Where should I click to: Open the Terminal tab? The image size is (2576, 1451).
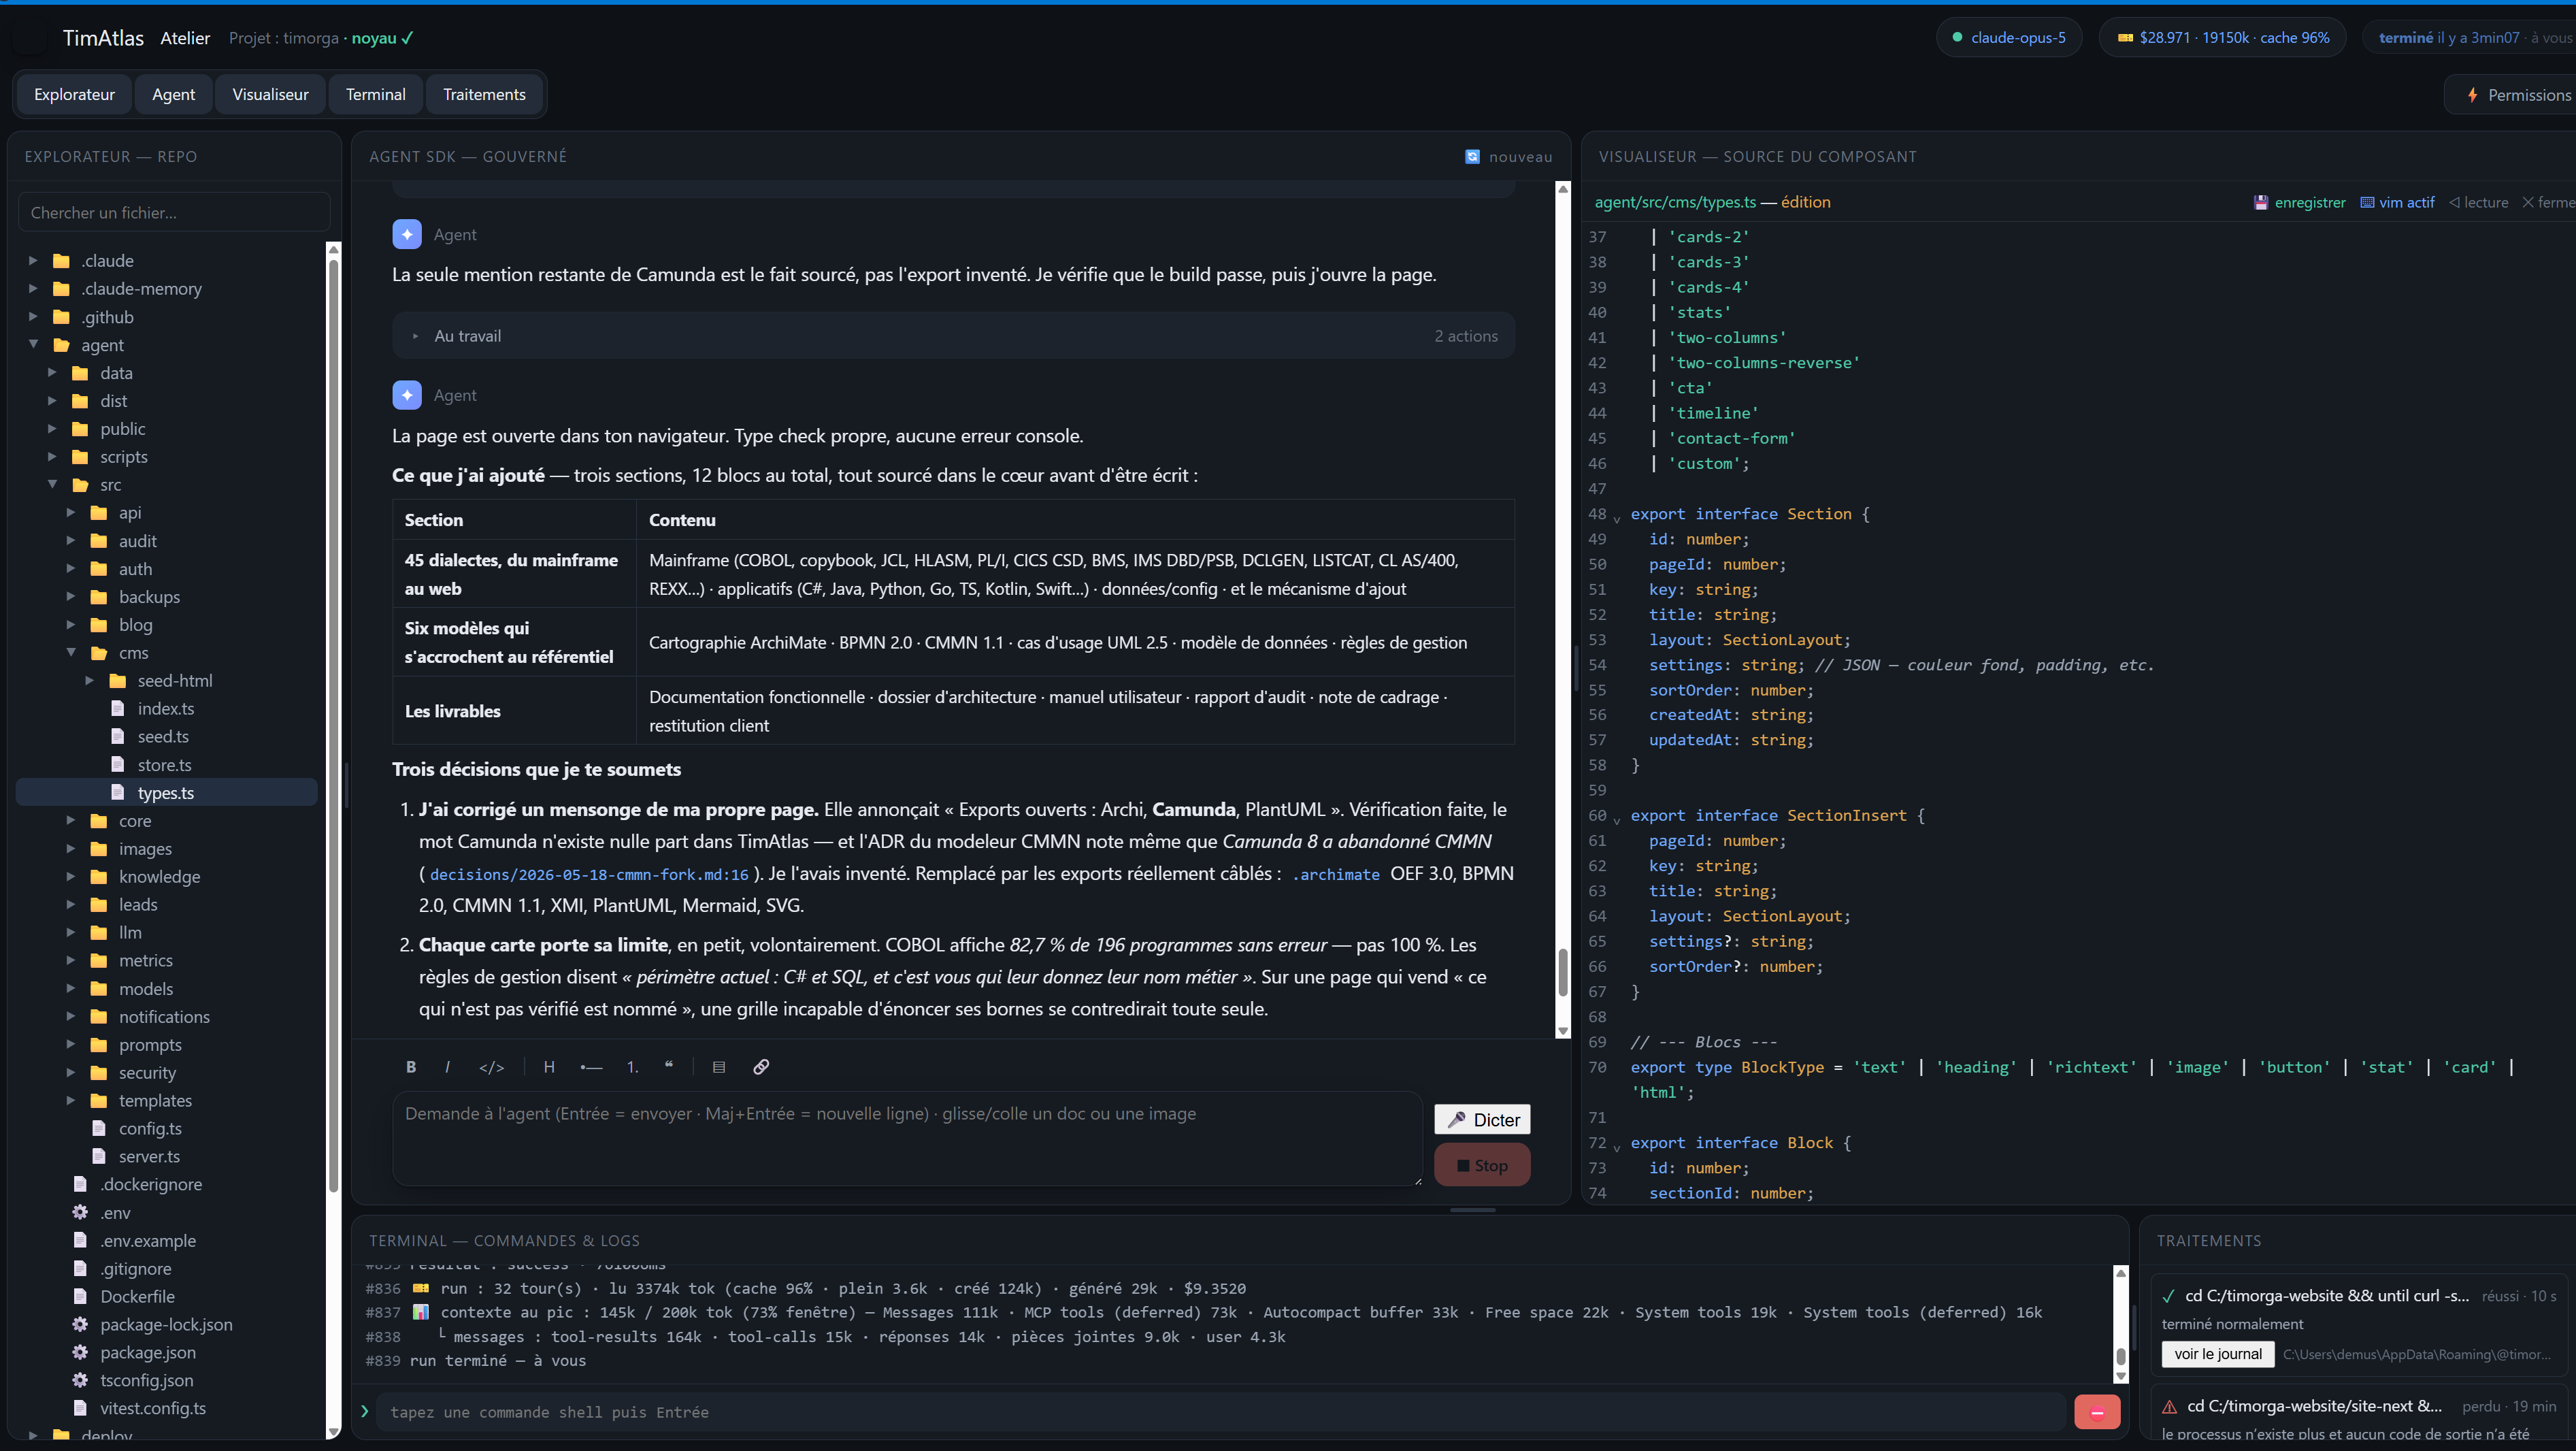click(x=375, y=94)
